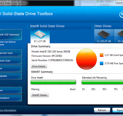Viewport: 123px width, 116px height.
Task: Click the Refresh button
Action: 102,110
